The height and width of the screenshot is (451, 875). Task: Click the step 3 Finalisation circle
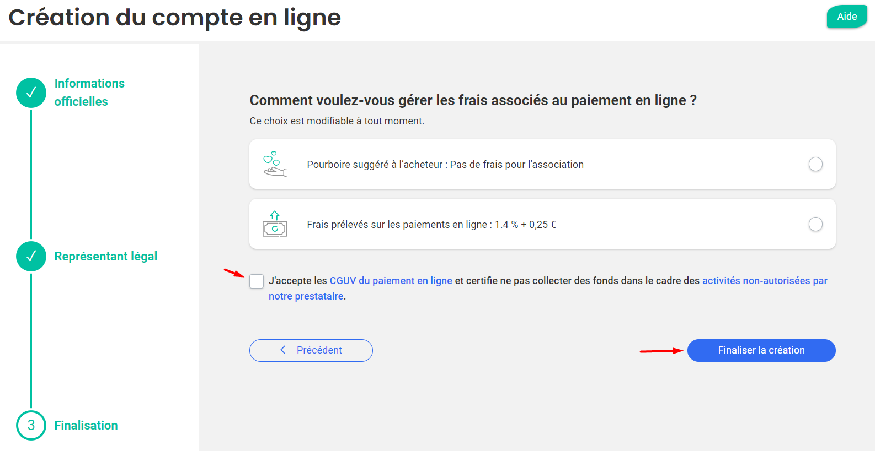pyautogui.click(x=31, y=425)
